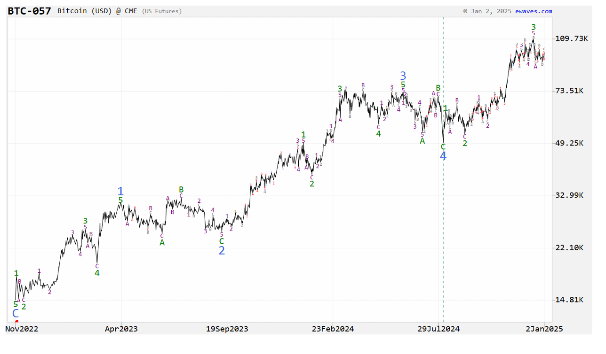Image resolution: width=606 pixels, height=354 pixels.
Task: Click the green 3 label at chart peak
Action: [533, 27]
